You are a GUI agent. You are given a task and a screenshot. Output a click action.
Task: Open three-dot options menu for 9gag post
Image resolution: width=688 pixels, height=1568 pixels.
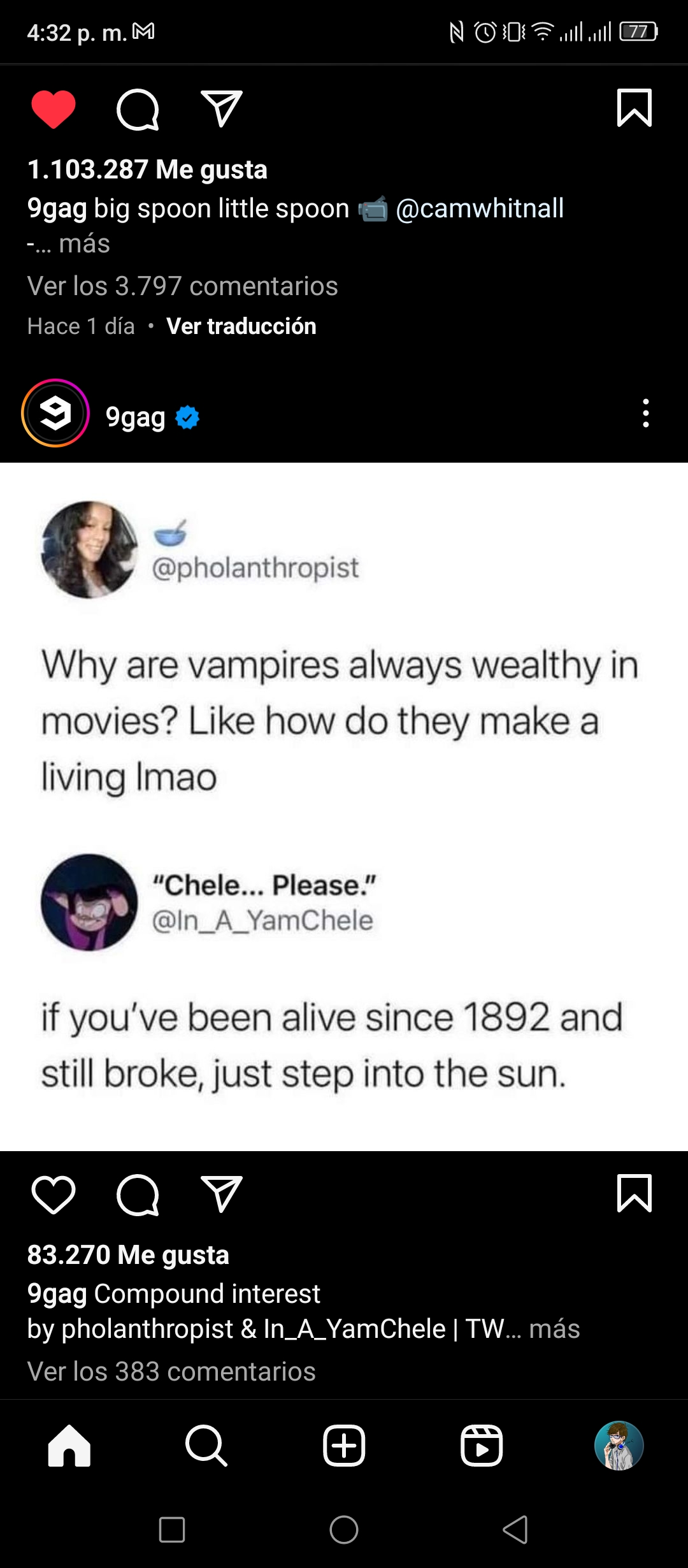[x=646, y=413]
